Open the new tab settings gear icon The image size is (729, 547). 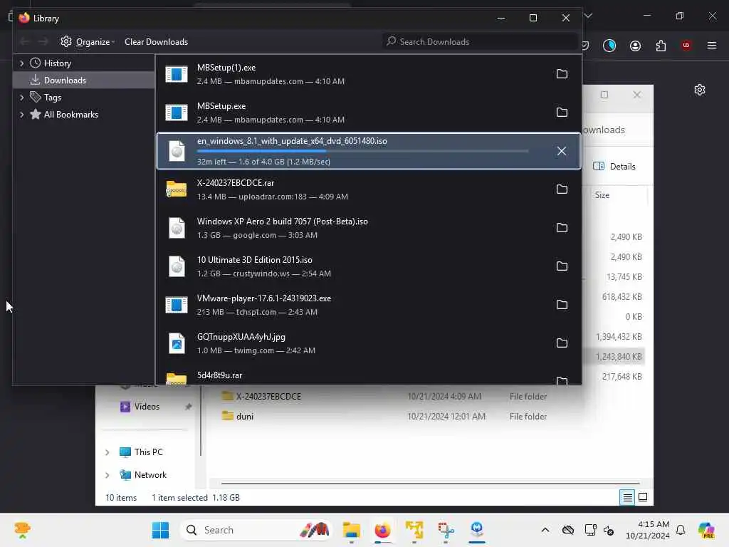(x=700, y=90)
